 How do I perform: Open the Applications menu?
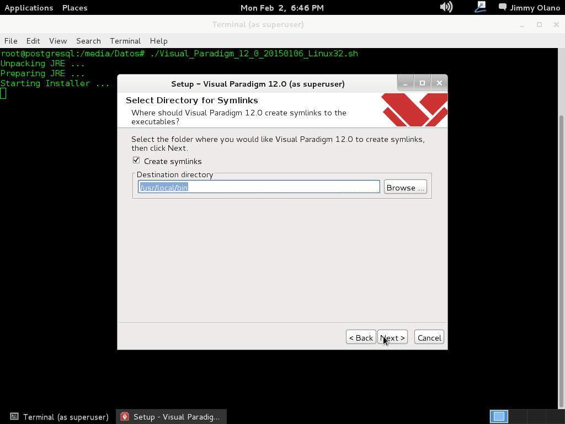coord(29,8)
